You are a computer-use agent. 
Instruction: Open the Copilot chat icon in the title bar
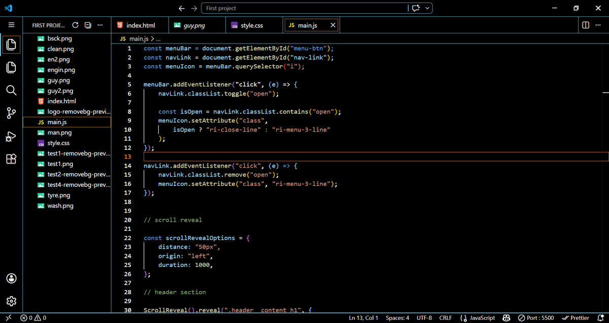point(416,8)
